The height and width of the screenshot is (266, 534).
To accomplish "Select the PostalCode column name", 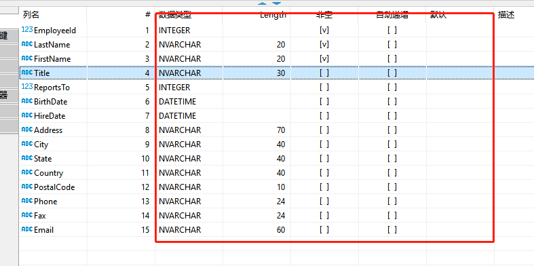I will pos(54,187).
